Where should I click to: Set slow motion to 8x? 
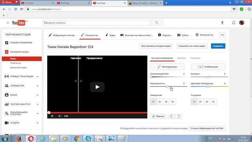tap(173, 102)
